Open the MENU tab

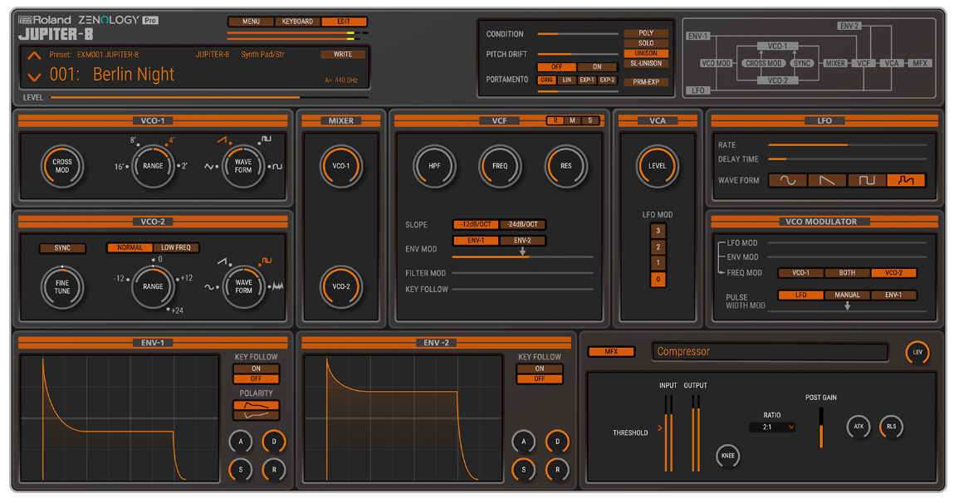(251, 22)
